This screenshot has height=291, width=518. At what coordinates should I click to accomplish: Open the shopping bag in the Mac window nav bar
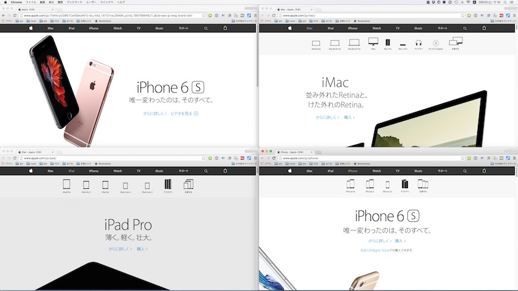[x=484, y=28]
